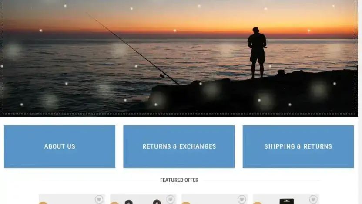Click heart icon on second featured product

coord(171,199)
